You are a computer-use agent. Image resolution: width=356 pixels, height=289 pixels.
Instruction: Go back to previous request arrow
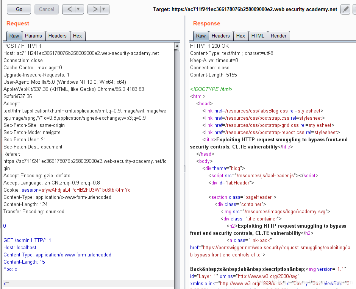point(69,9)
